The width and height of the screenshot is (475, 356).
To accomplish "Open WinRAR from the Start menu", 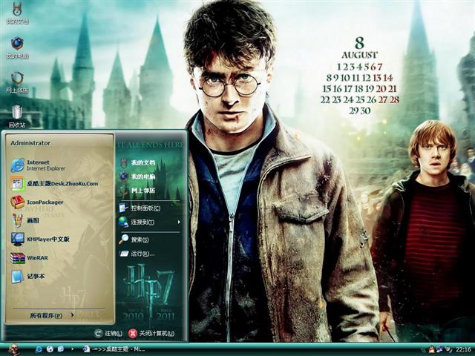I will [29, 258].
